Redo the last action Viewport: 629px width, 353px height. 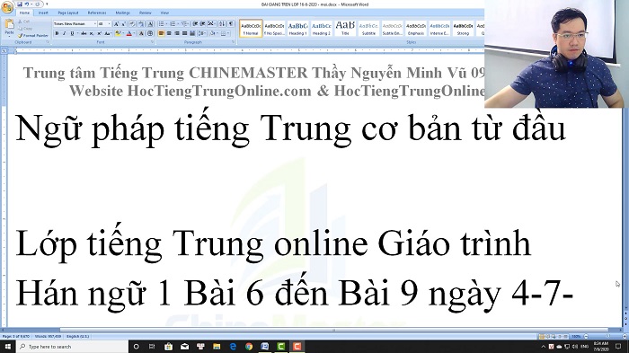[x=38, y=4]
